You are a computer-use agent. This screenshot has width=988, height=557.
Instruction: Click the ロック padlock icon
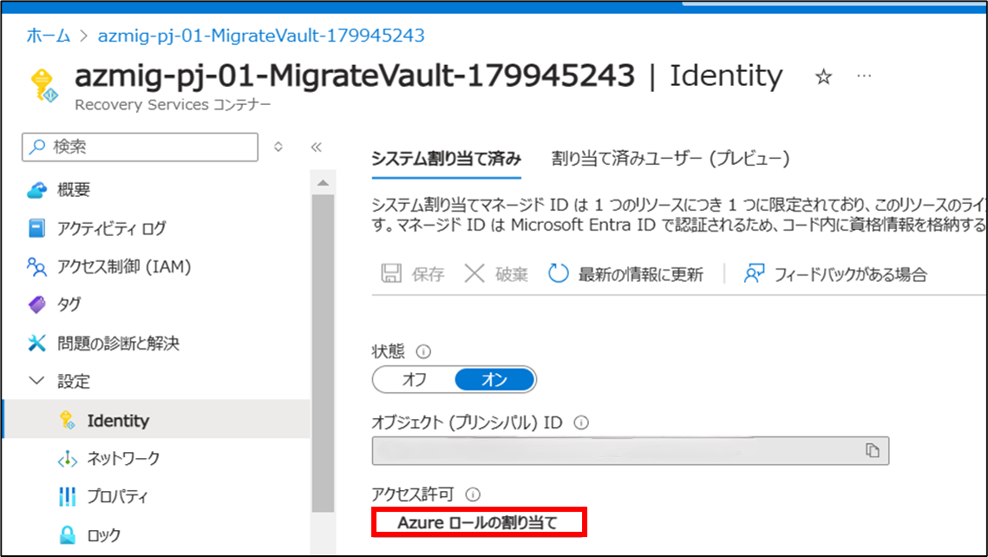click(68, 535)
